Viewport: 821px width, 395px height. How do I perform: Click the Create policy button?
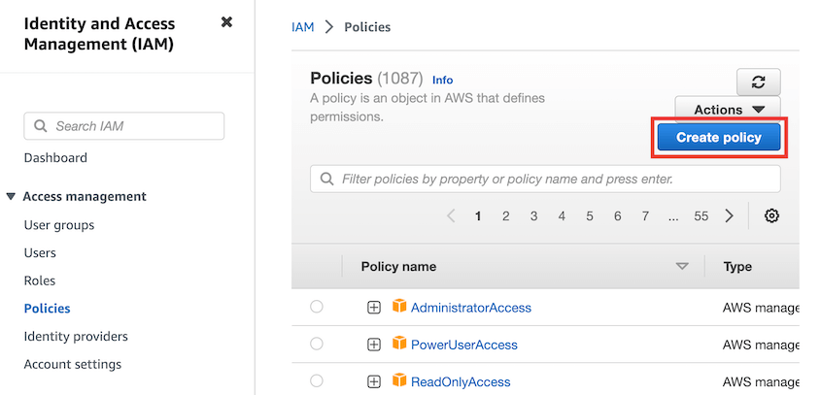[719, 138]
